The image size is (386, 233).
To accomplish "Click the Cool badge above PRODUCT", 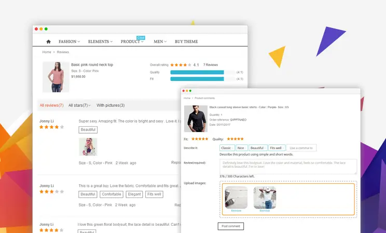I will click(x=141, y=37).
